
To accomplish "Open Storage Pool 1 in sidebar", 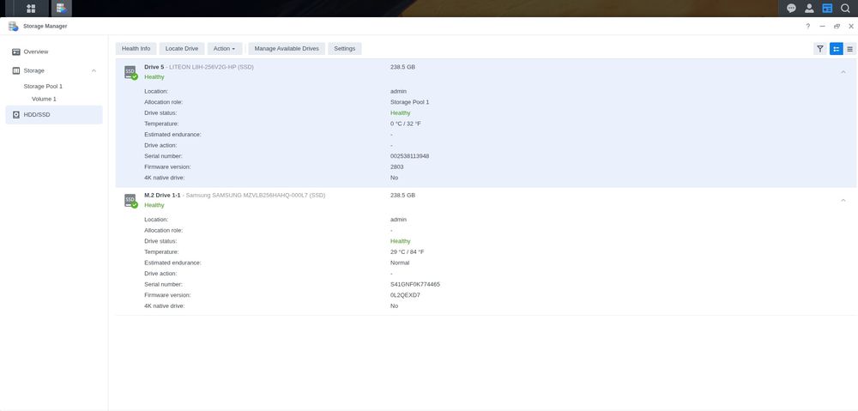I will [43, 87].
